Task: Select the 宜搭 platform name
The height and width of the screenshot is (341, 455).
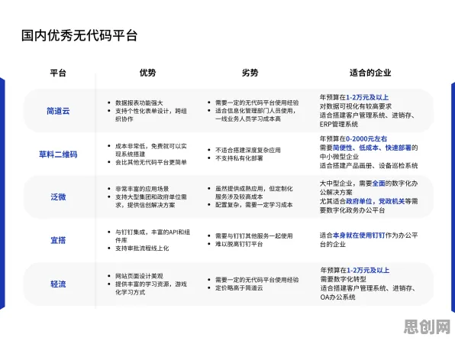Action: pyautogui.click(x=58, y=240)
